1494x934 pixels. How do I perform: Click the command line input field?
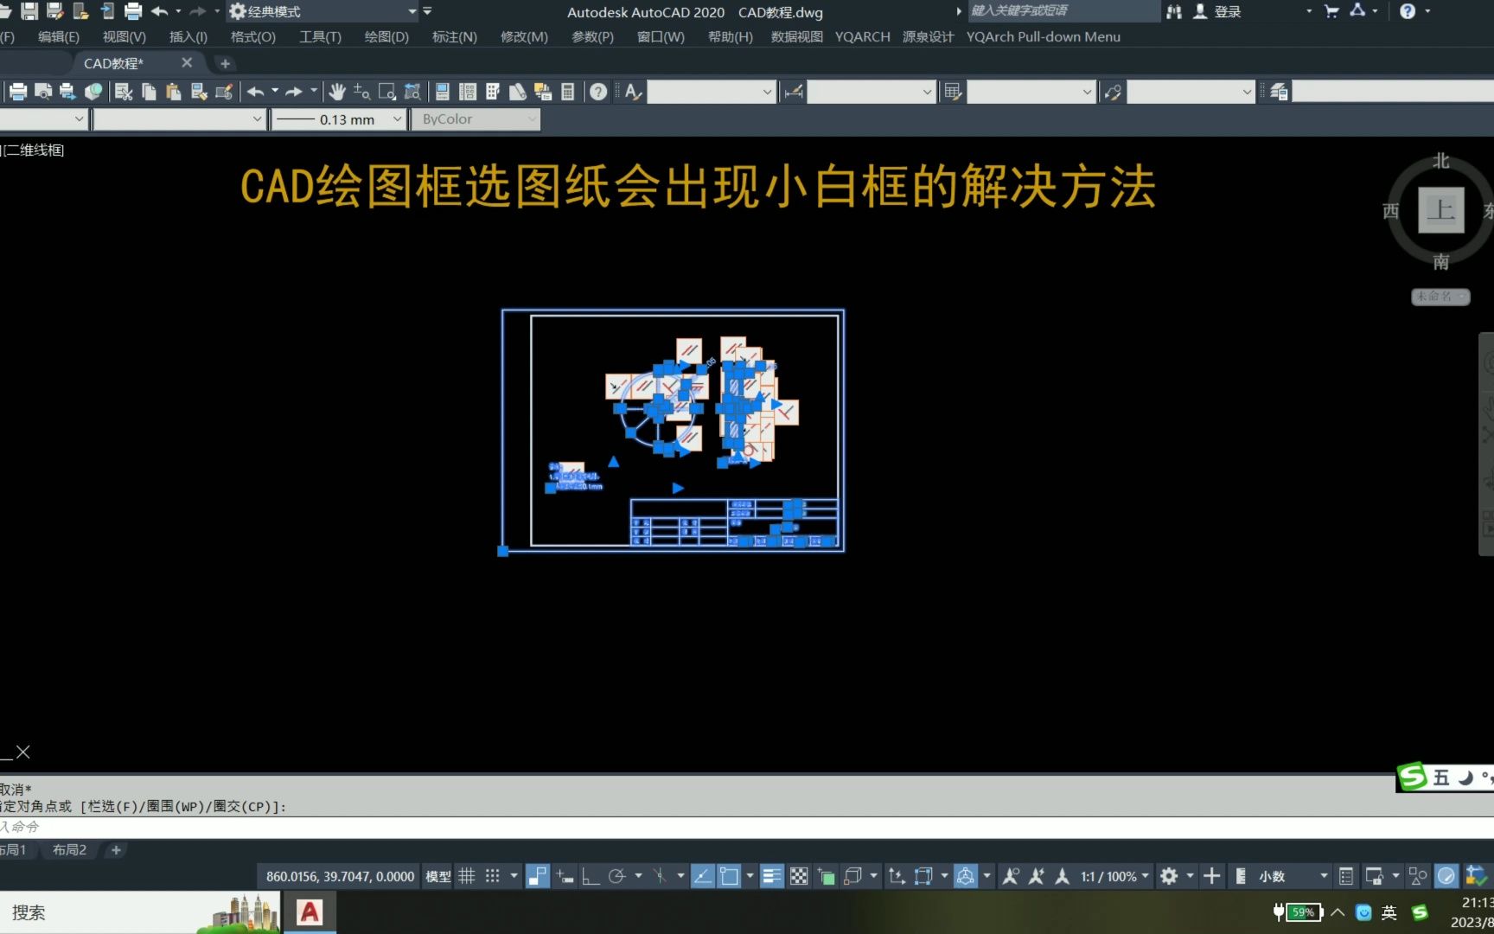747,827
